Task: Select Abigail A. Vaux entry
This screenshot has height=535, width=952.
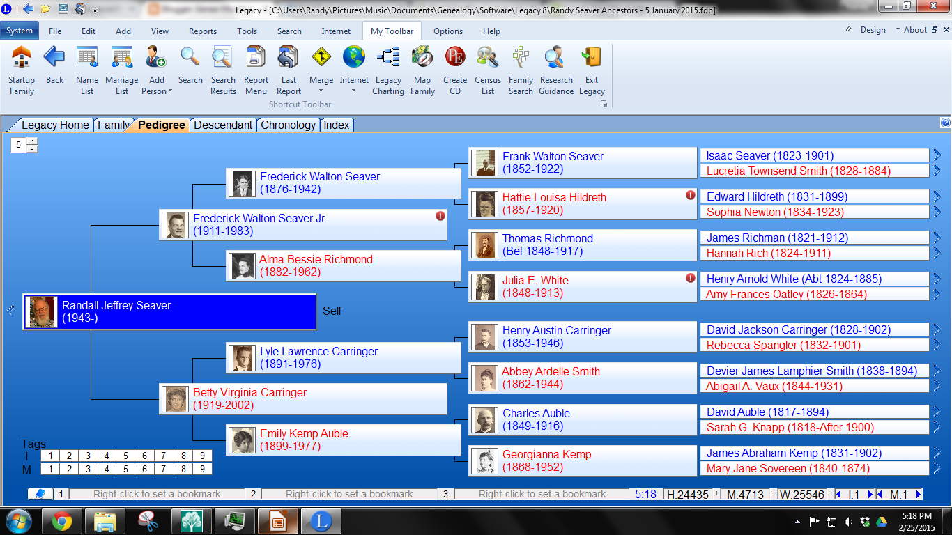Action: [x=815, y=386]
